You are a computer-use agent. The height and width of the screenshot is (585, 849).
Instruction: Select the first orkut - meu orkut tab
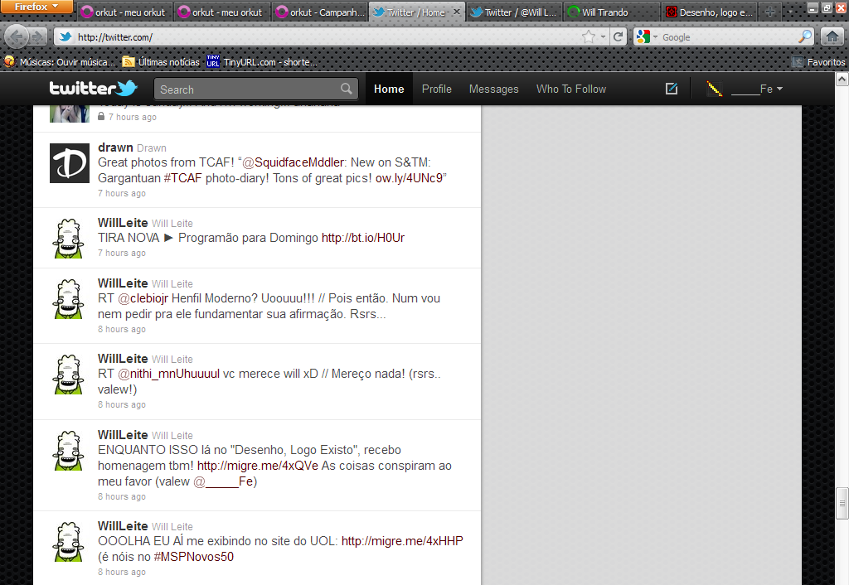[x=124, y=12]
